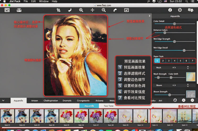Open the Jixi Pack app menu

coord(15,1)
